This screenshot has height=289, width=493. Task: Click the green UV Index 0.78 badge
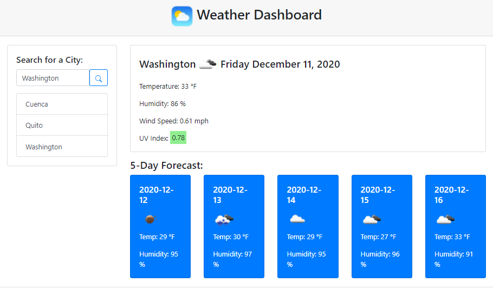click(x=178, y=138)
